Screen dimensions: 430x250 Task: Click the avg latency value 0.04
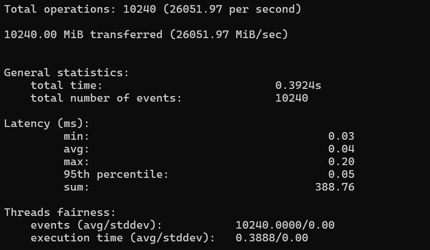click(341, 149)
